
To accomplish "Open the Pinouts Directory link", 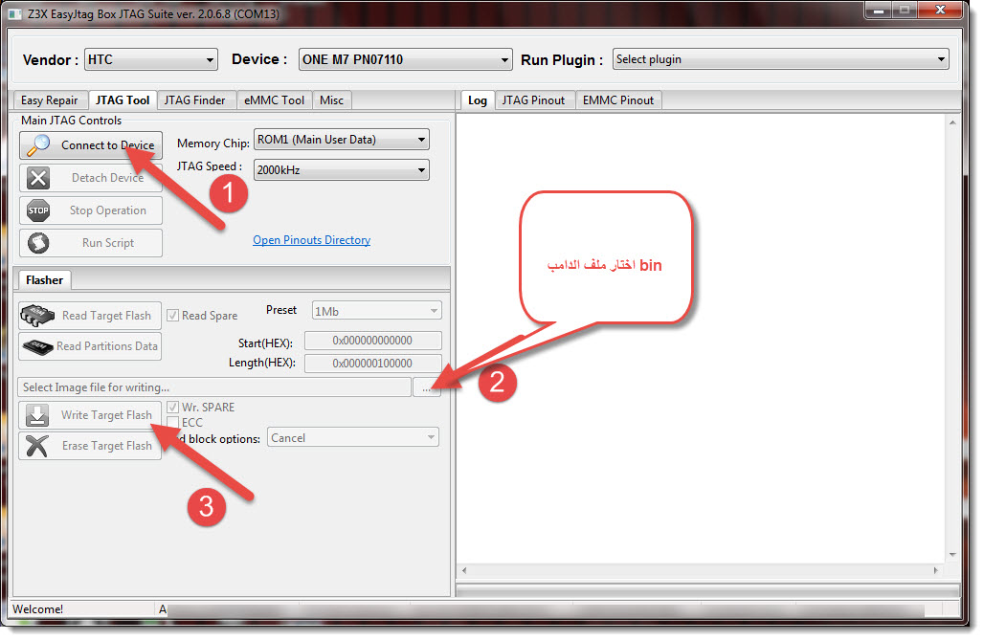I will coord(312,240).
